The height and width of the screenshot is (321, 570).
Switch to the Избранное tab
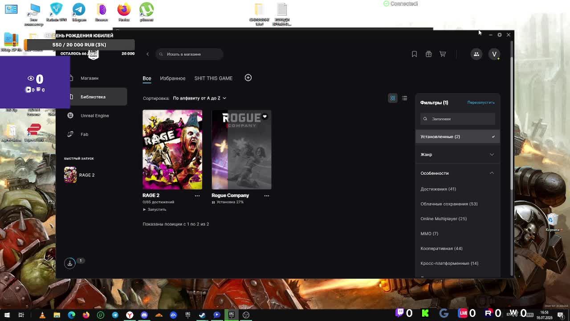point(172,78)
